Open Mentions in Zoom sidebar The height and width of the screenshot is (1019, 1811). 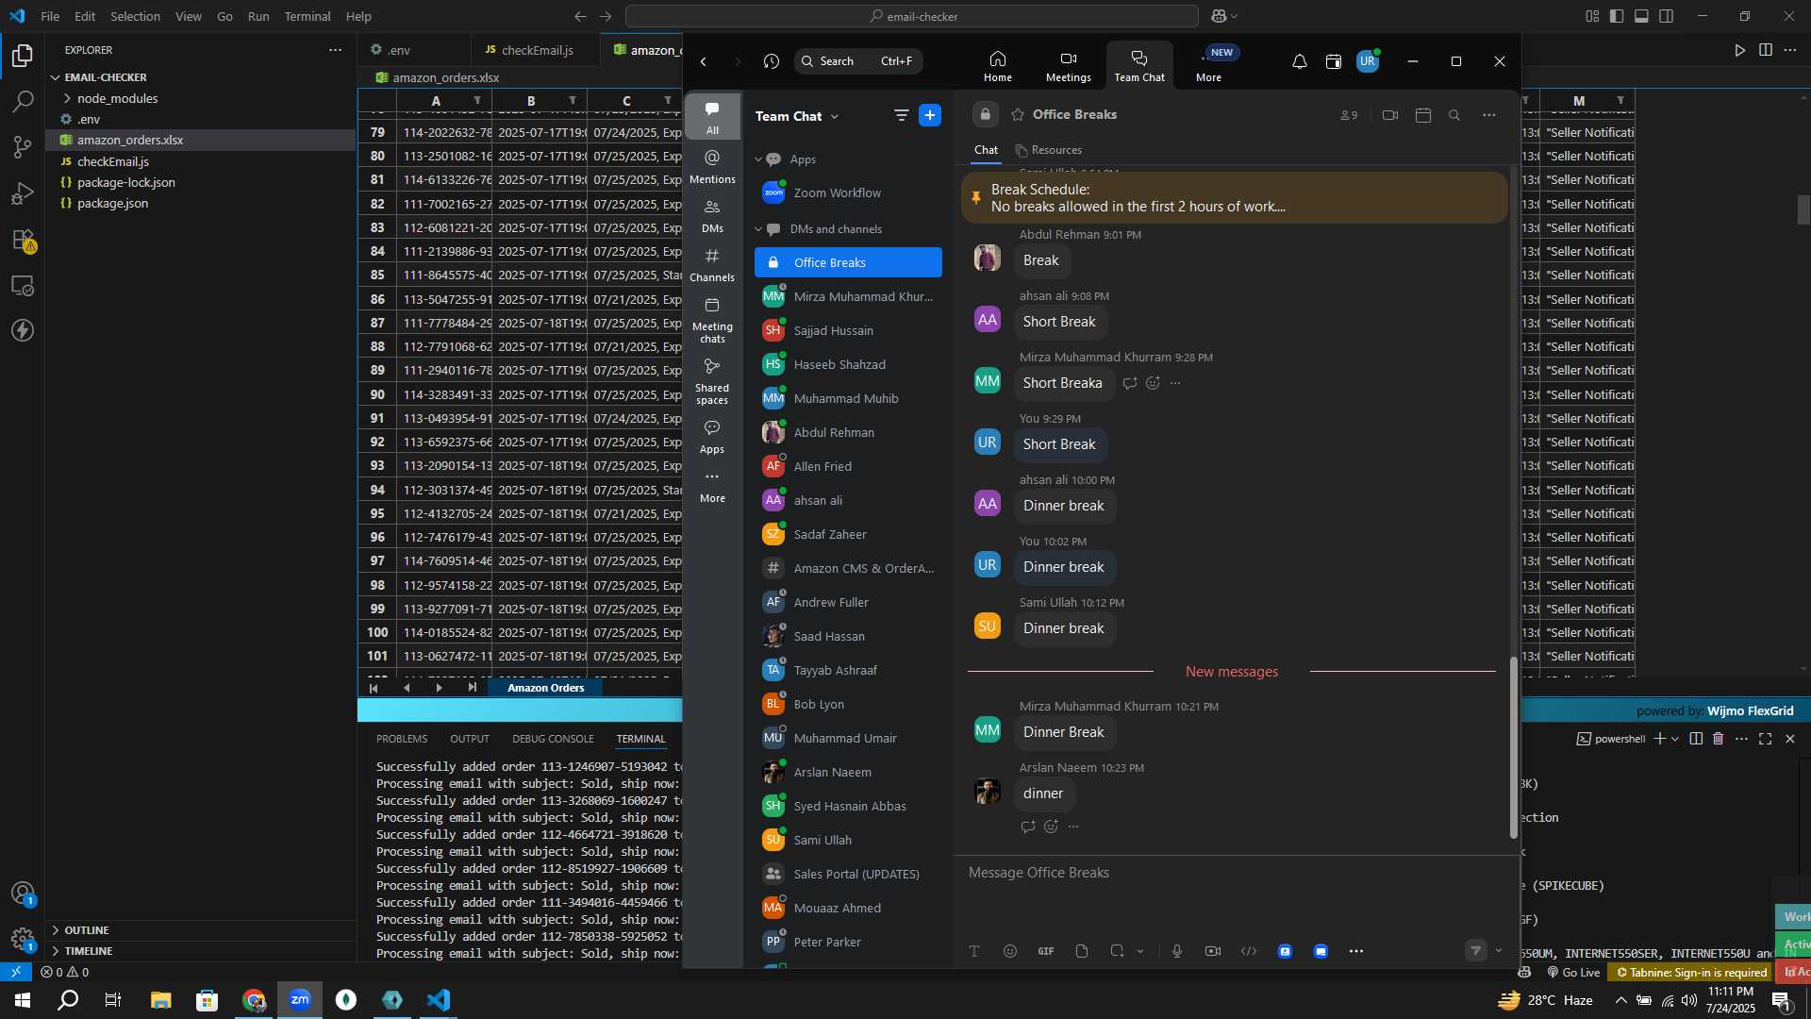(x=712, y=166)
